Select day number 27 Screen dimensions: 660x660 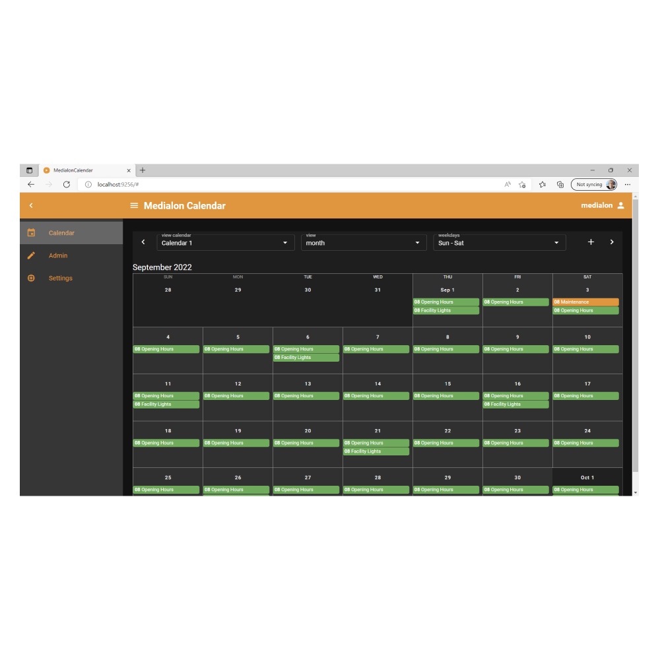point(308,478)
